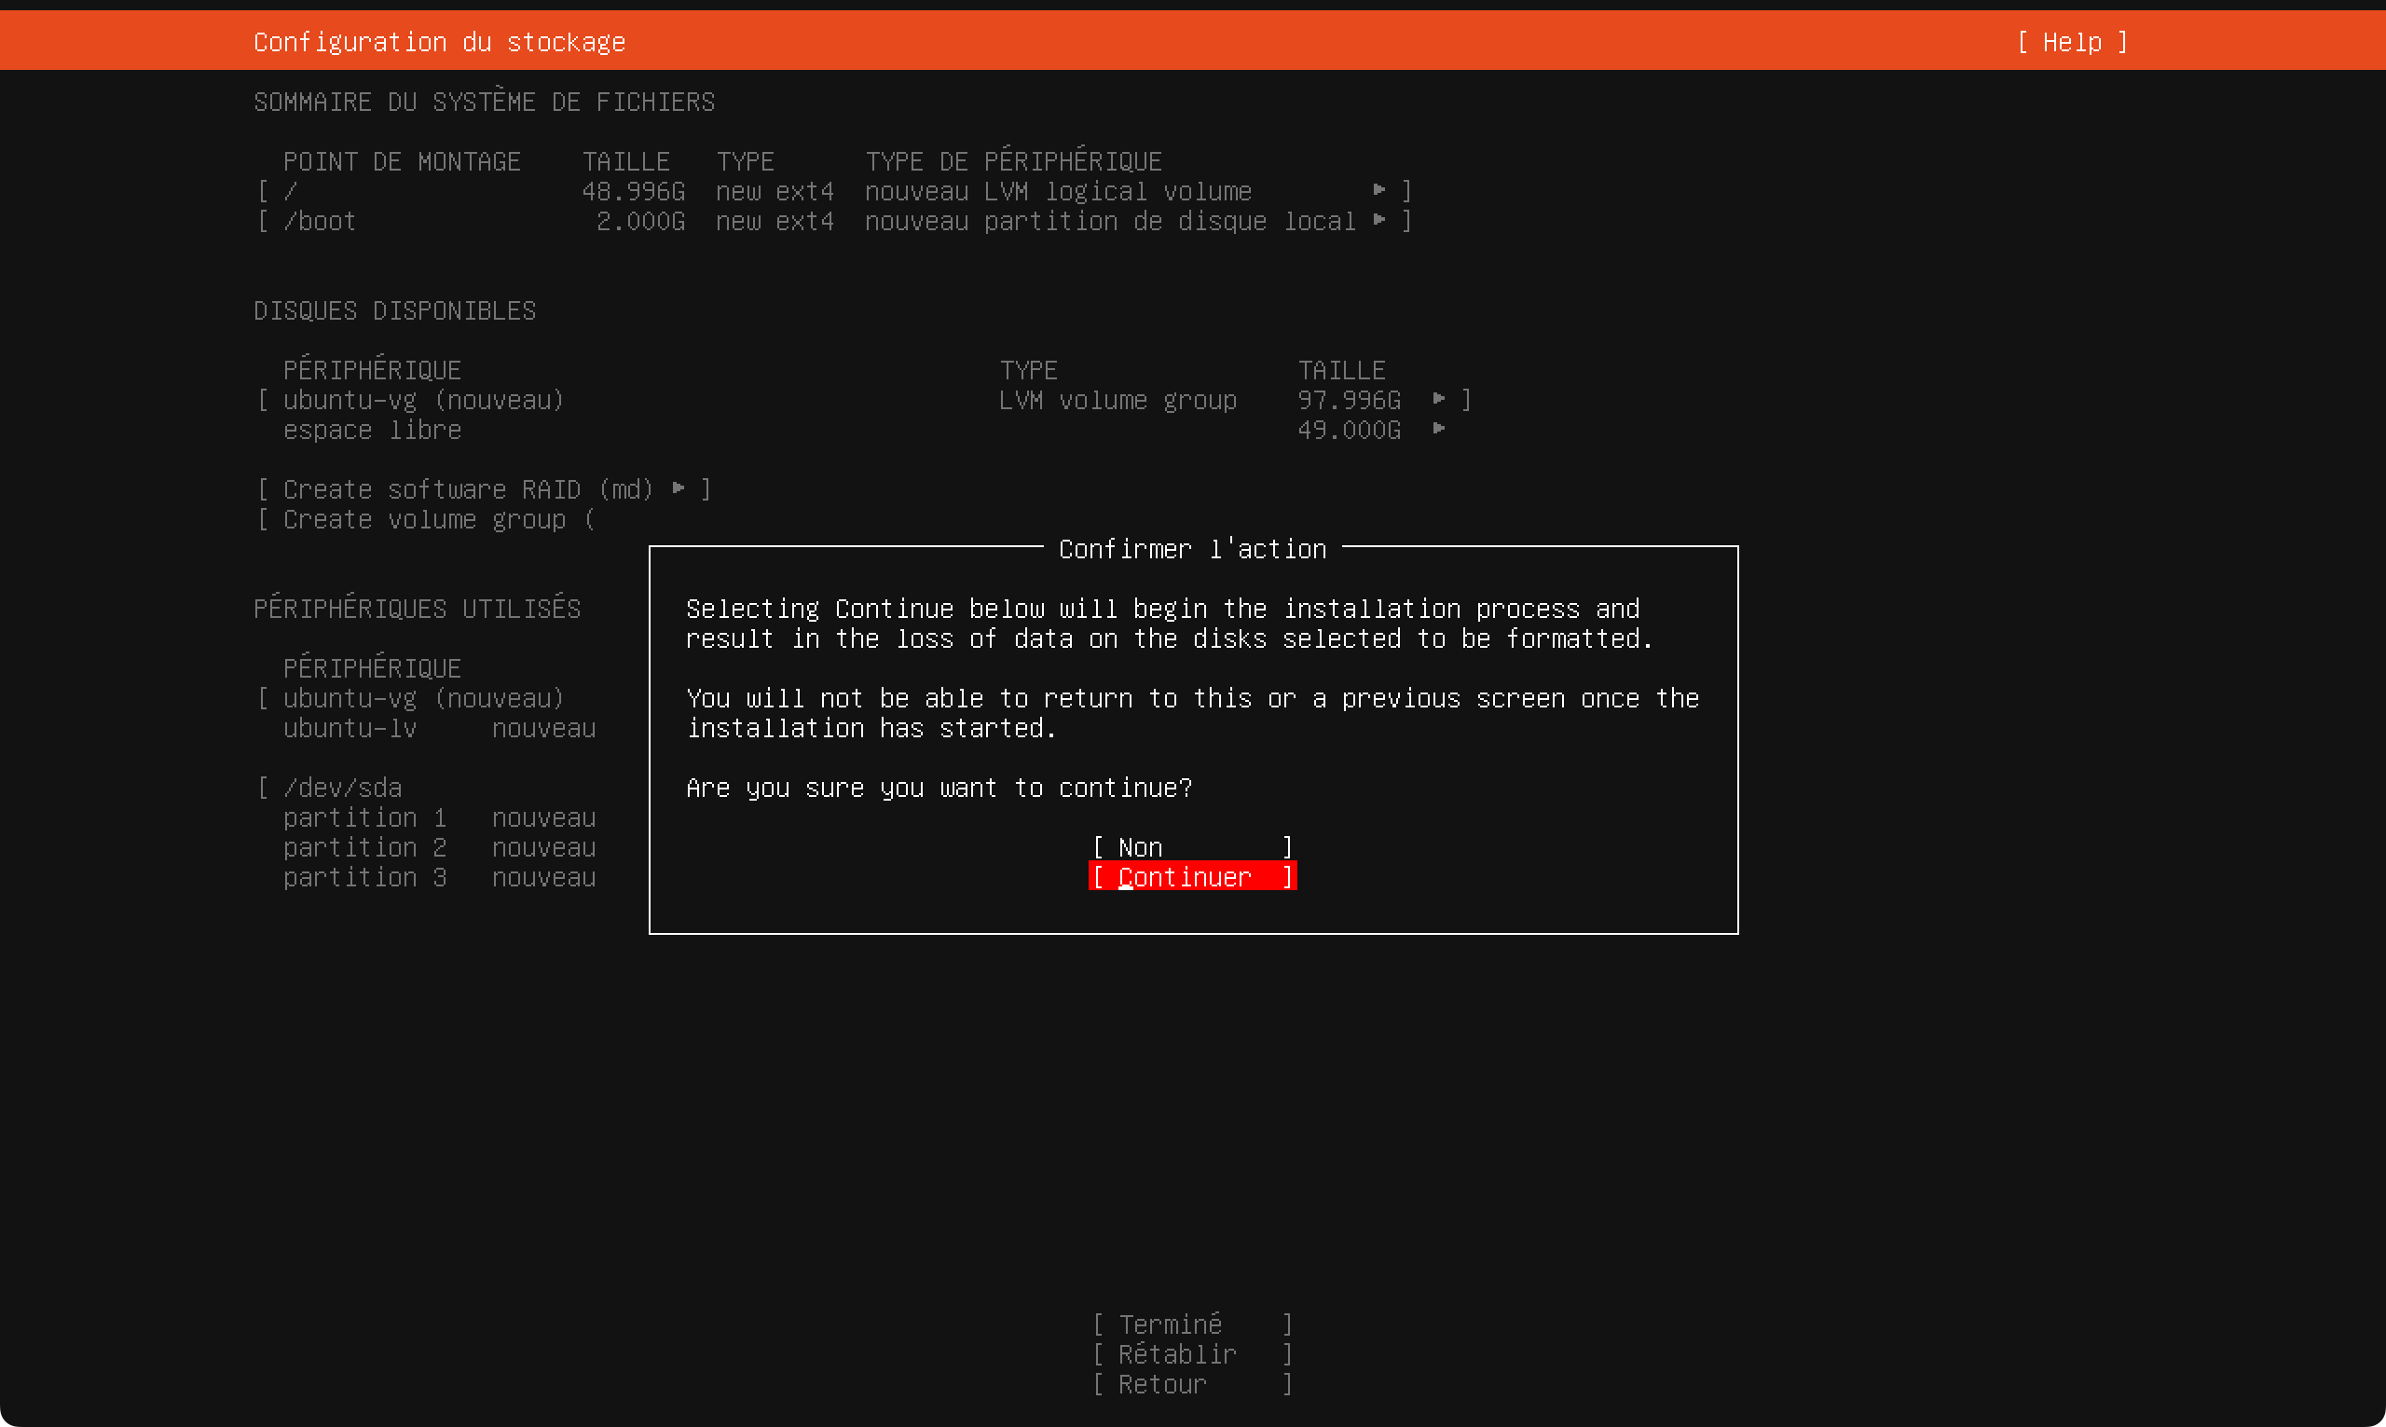Open the Help menu in header
The width and height of the screenshot is (2386, 1427).
(x=2072, y=42)
